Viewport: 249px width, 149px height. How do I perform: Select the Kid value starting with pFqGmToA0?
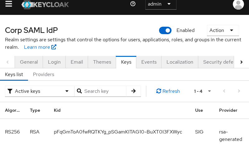coord(118,132)
